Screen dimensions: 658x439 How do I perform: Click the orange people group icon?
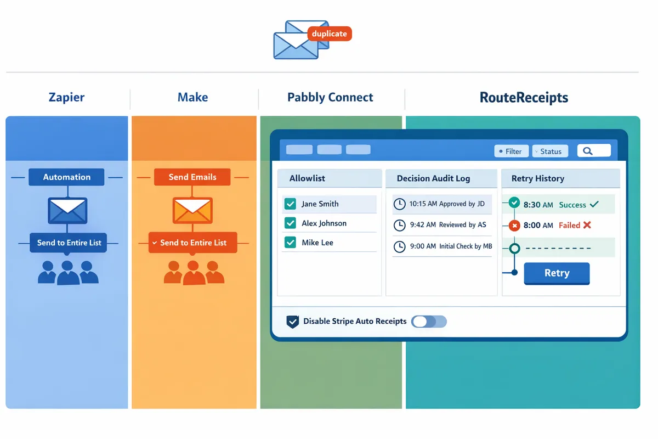[x=194, y=272]
